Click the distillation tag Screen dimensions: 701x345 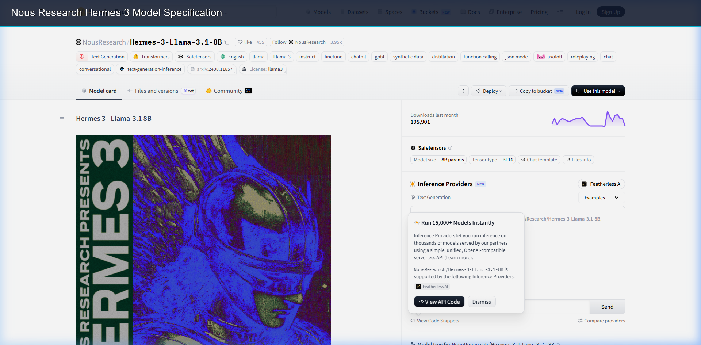pos(443,57)
